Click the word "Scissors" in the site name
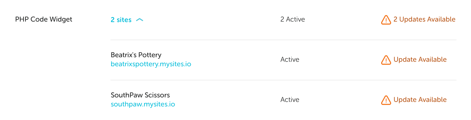The height and width of the screenshot is (120, 471). coord(157,95)
